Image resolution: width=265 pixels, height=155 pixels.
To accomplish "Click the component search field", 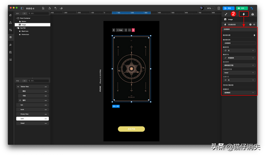I will point(39,13).
